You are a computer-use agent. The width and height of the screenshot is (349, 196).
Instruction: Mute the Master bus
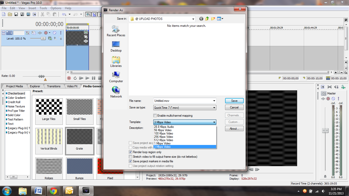tap(333, 99)
